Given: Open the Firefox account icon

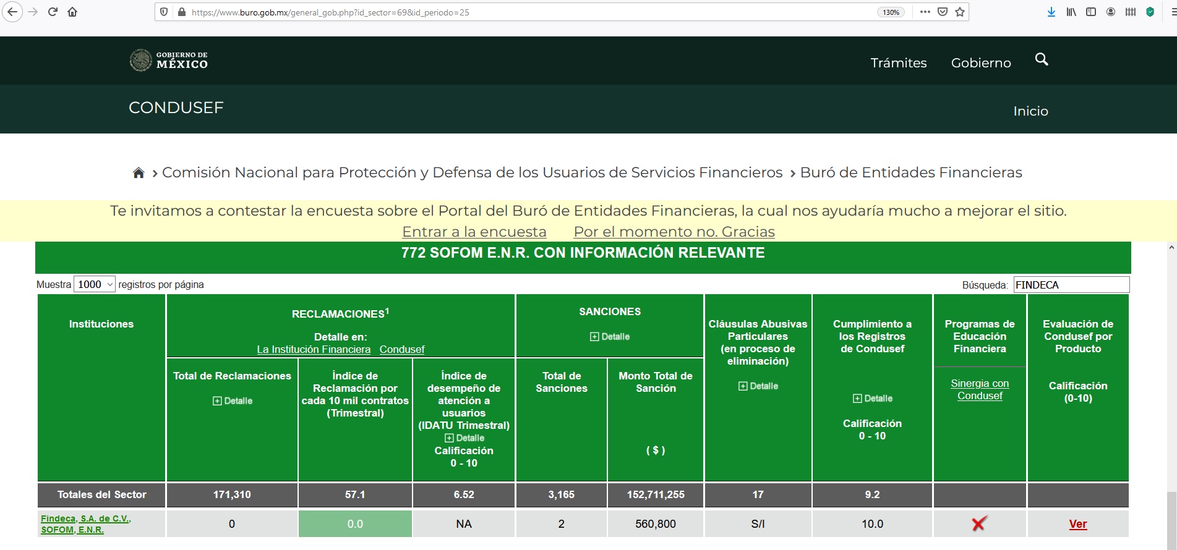Looking at the screenshot, I should click(1111, 12).
